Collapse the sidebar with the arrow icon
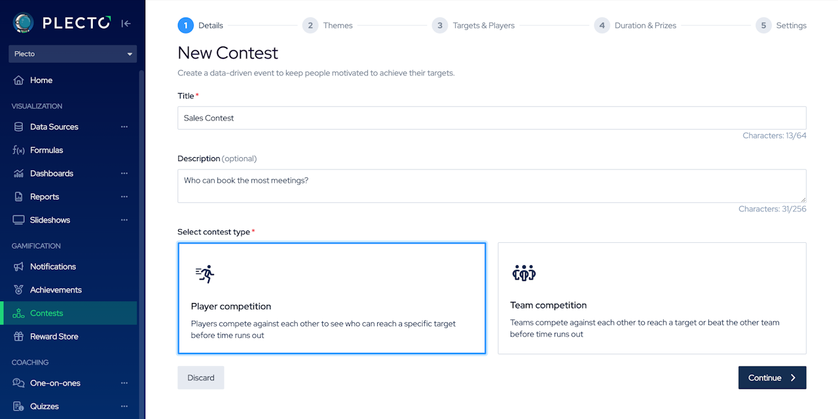Image resolution: width=838 pixels, height=419 pixels. (x=126, y=24)
